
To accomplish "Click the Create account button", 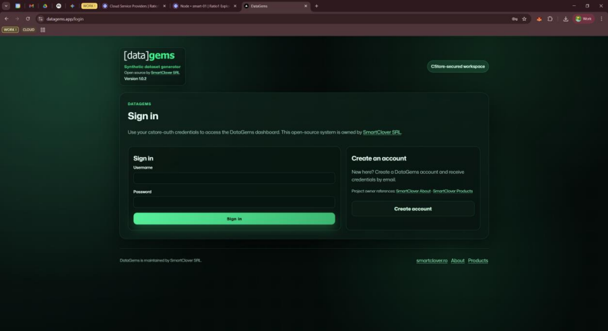I will pyautogui.click(x=413, y=209).
